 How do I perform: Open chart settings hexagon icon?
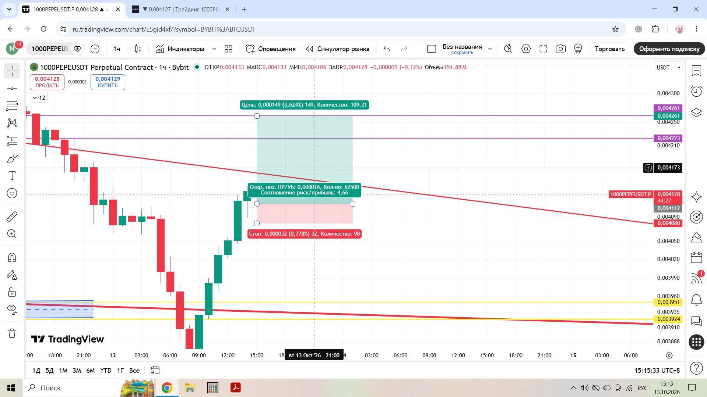526,49
